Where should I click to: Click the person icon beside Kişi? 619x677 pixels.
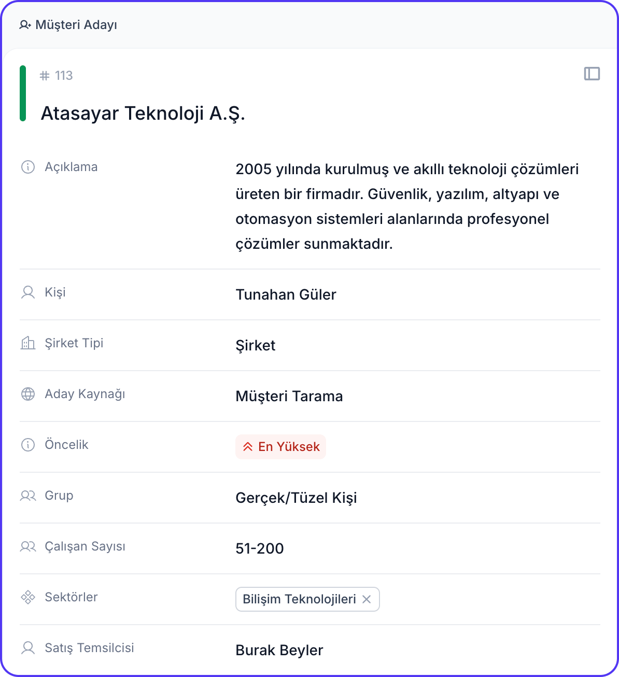point(28,292)
